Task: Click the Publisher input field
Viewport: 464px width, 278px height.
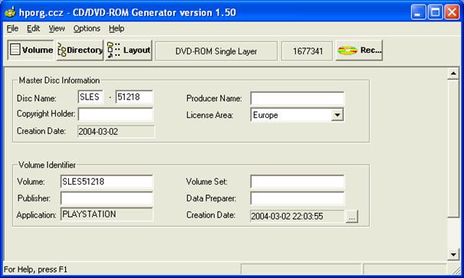Action: 107,198
